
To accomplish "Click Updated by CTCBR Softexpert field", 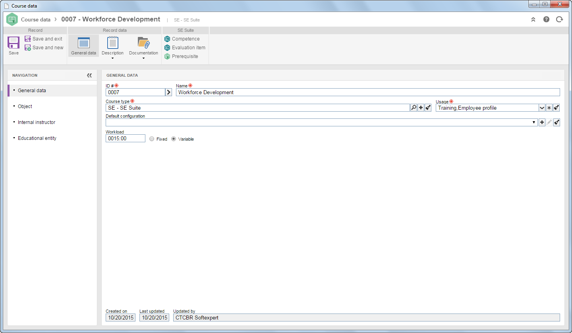I will (x=366, y=318).
